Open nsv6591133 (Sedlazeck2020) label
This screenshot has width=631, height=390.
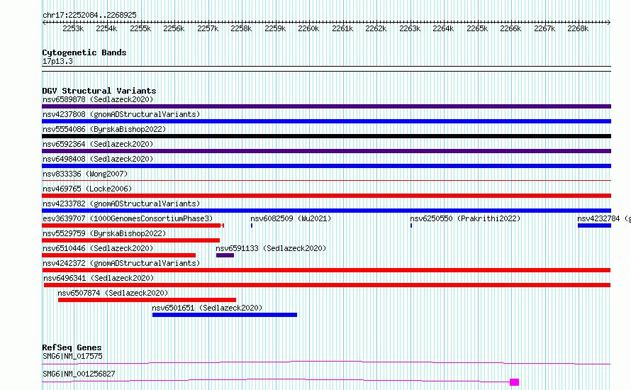tap(271, 248)
